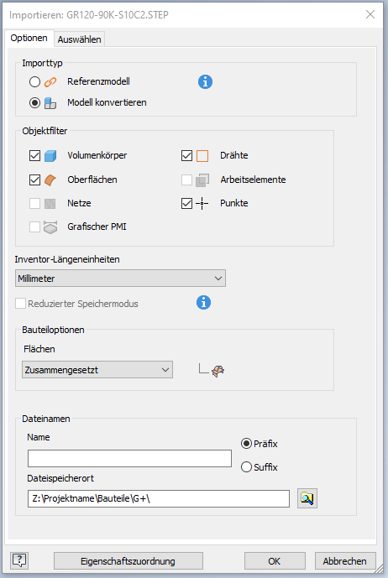Toggle the Drähte checkbox
The image size is (388, 578).
[186, 155]
